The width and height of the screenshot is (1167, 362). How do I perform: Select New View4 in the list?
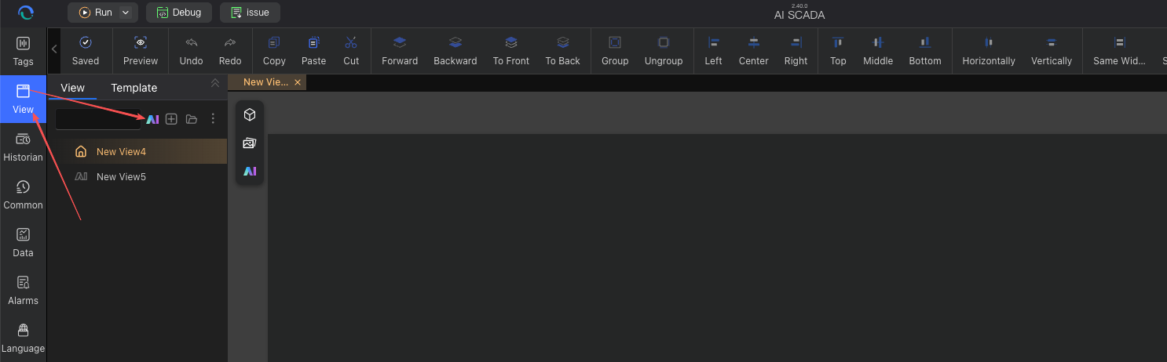point(137,152)
